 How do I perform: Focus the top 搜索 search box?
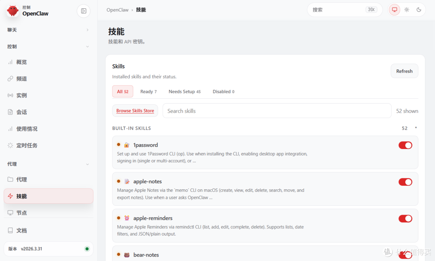tap(344, 10)
